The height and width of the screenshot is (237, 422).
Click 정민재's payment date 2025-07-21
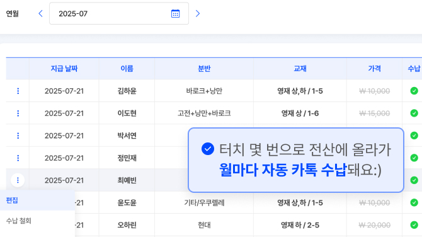[x=64, y=158]
